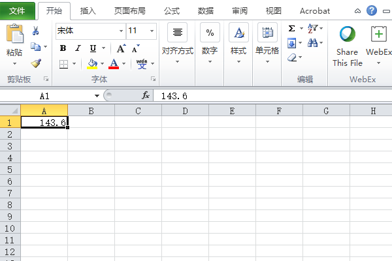Viewport: 392px width, 261px height.
Task: Apply cell borders icon
Action: pos(63,64)
